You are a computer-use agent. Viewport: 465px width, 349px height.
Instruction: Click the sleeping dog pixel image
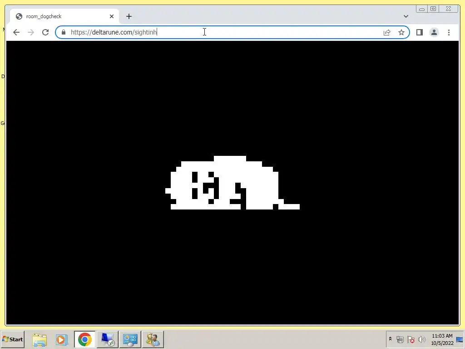click(232, 183)
